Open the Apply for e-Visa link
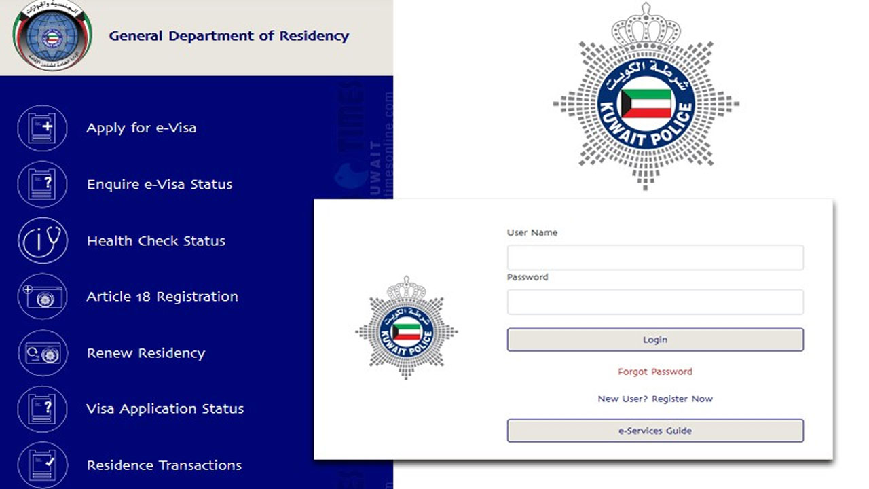The width and height of the screenshot is (869, 489). pyautogui.click(x=141, y=128)
